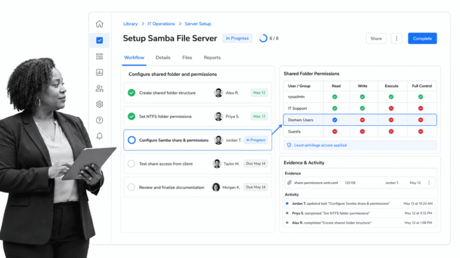460x258 pixels.
Task: Click Guests Full Control red deny icon
Action: coord(420,131)
